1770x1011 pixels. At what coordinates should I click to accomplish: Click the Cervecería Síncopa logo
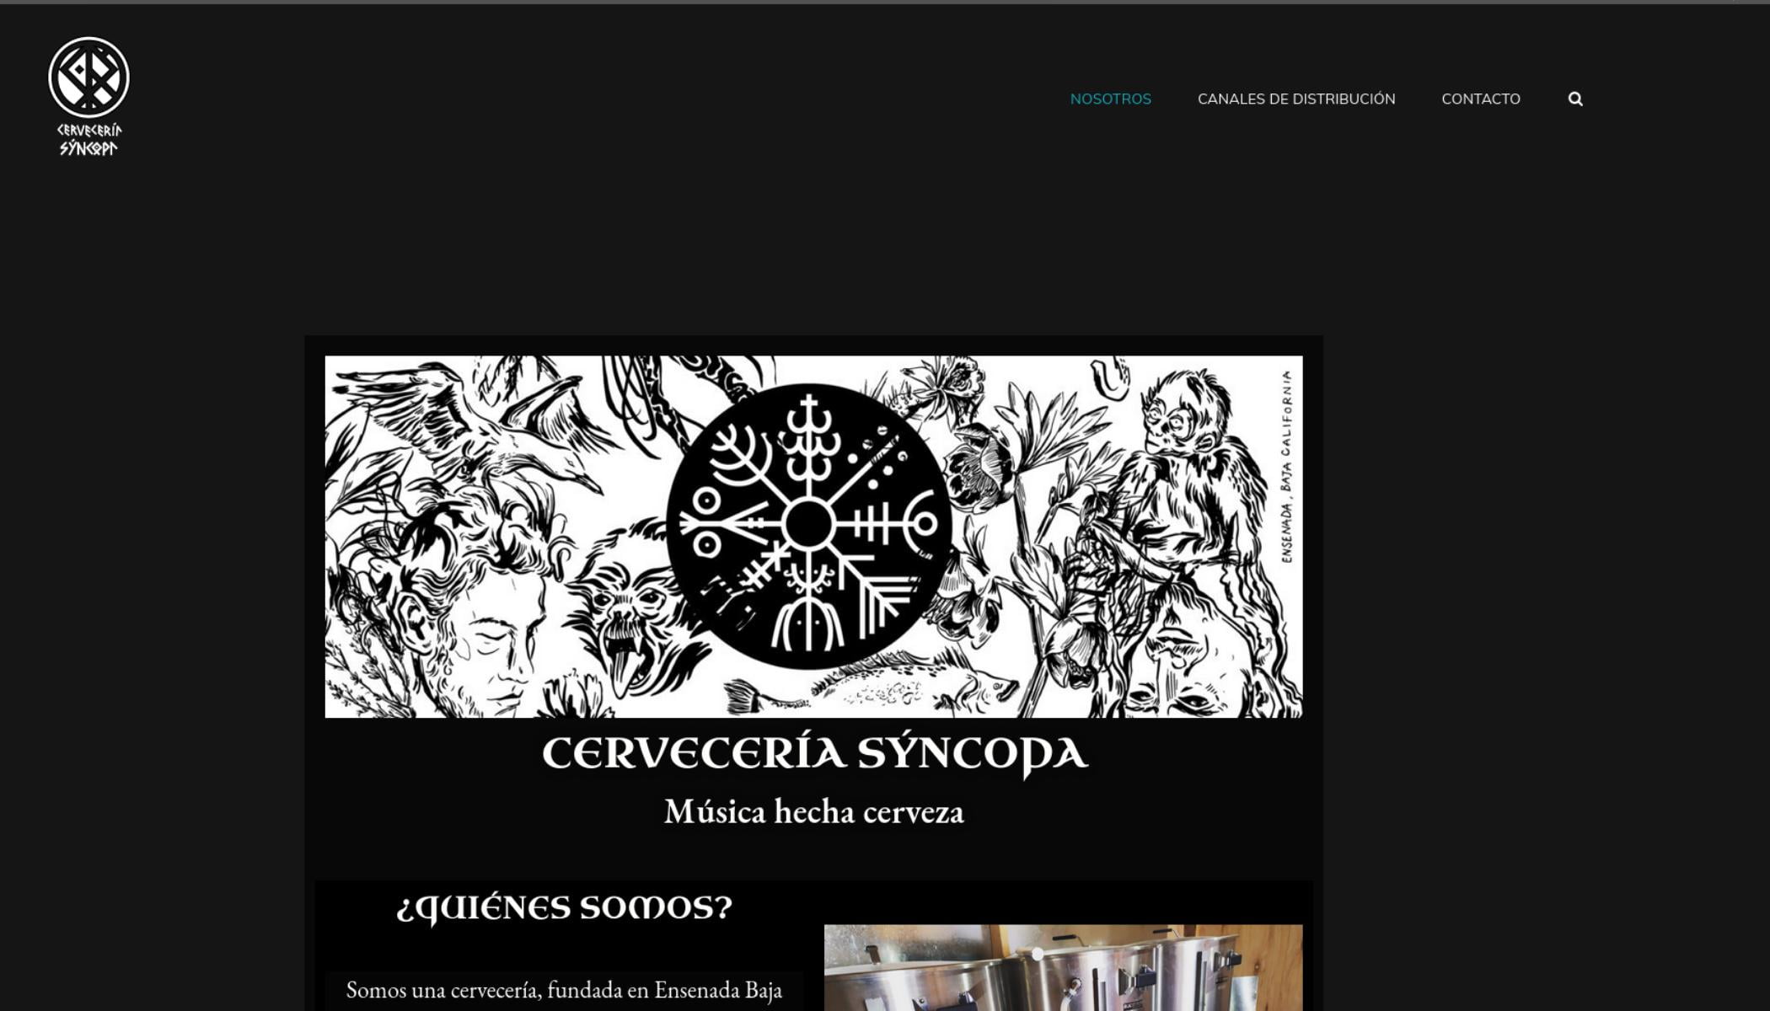(x=88, y=97)
